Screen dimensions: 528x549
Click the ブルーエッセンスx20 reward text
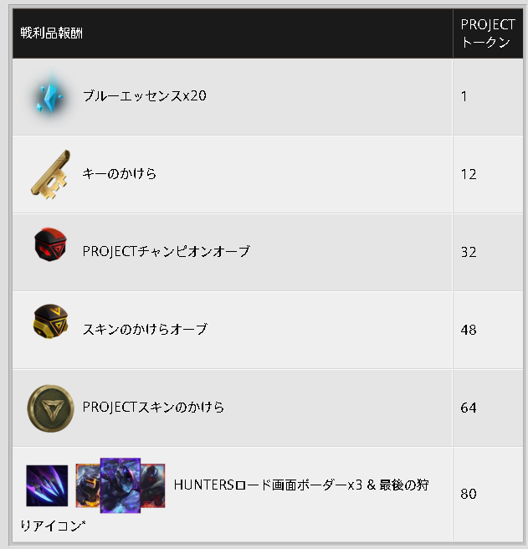point(144,96)
